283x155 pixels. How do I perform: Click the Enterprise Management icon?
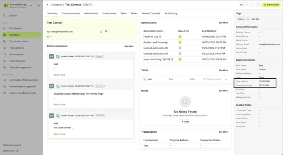tap(5, 93)
